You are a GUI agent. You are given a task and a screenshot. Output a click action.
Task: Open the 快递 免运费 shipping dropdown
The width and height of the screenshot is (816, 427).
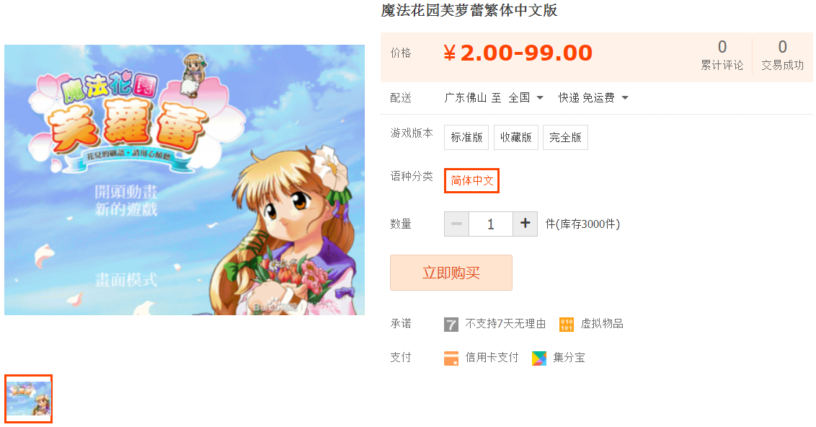593,98
